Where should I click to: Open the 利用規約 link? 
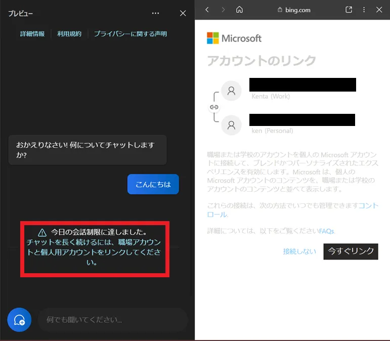point(69,34)
